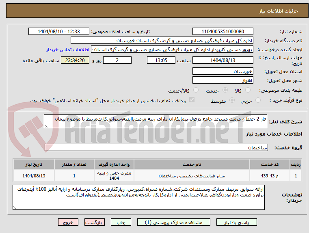Image resolution: width=309 pixels, height=233 pixels.
Task: Click the ایجاد کننده درخواست field
Action: pos(172,50)
